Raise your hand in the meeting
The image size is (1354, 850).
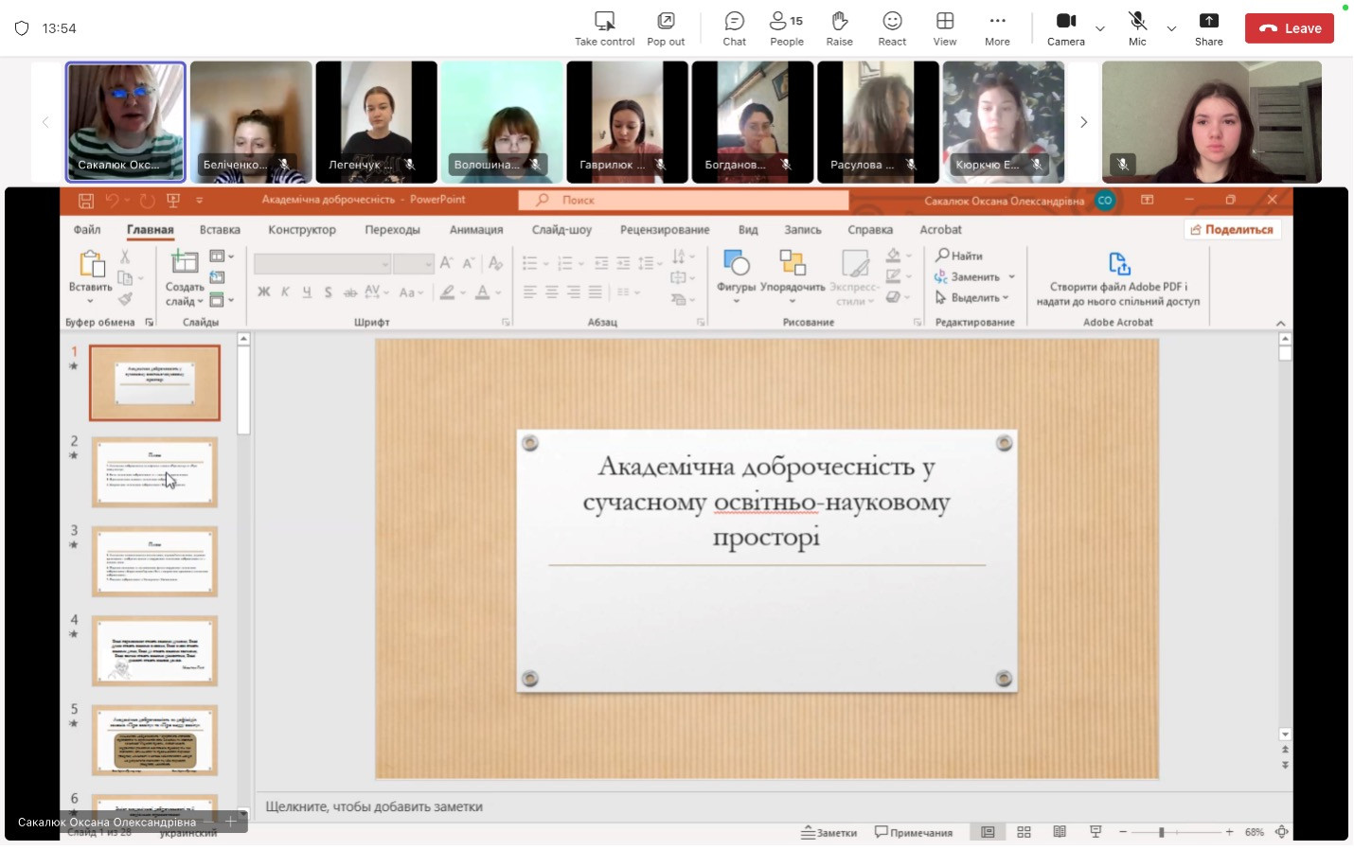(x=839, y=28)
